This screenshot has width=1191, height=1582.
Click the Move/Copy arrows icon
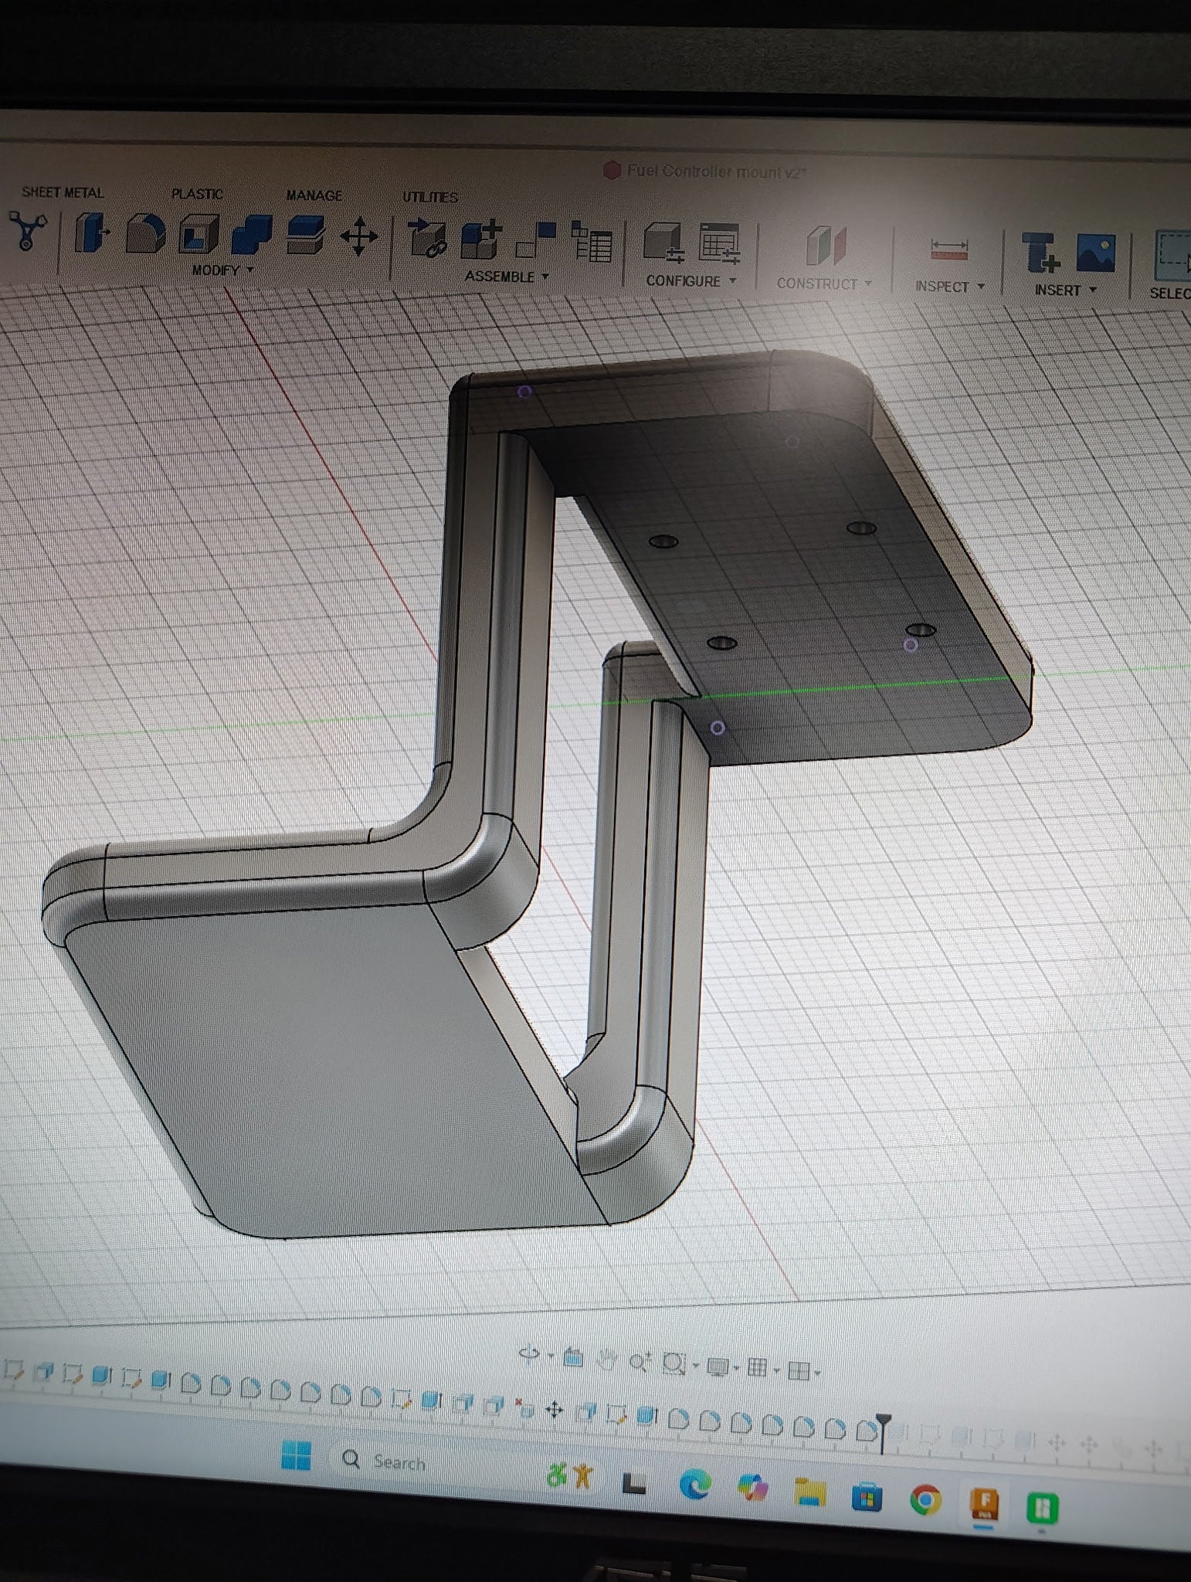[358, 236]
